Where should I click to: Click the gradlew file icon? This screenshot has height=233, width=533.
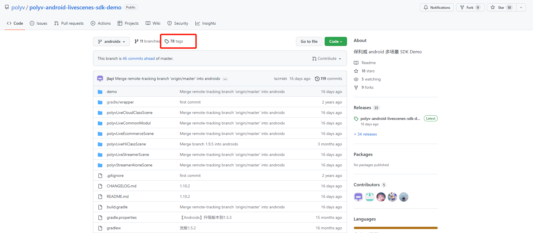(100, 228)
